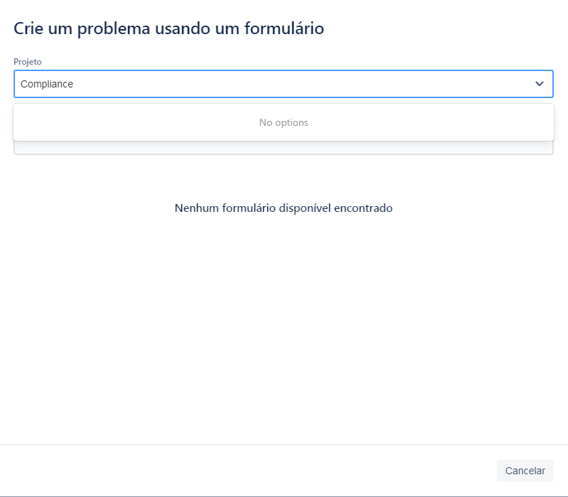Click 'Nenhum formulário disponível encontrado' message
The image size is (568, 497).
[x=284, y=208]
